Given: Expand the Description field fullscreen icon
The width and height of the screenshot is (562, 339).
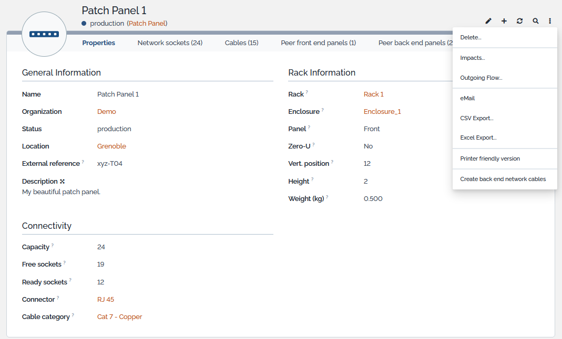Looking at the screenshot, I should click(x=62, y=182).
